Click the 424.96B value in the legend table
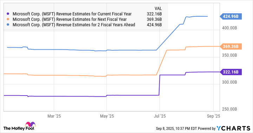The height and width of the screenshot is (133, 253). click(x=154, y=25)
